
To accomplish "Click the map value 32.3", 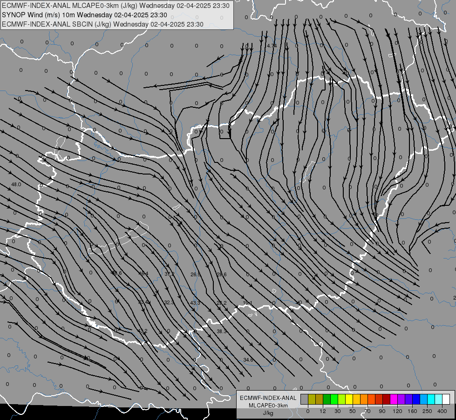I will pos(169,302).
